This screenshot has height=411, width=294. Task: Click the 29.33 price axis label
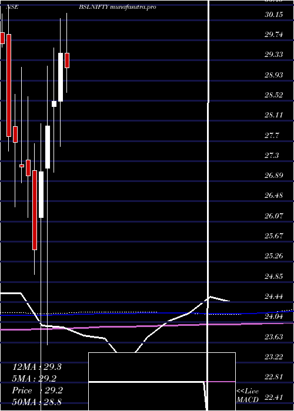(273, 55)
